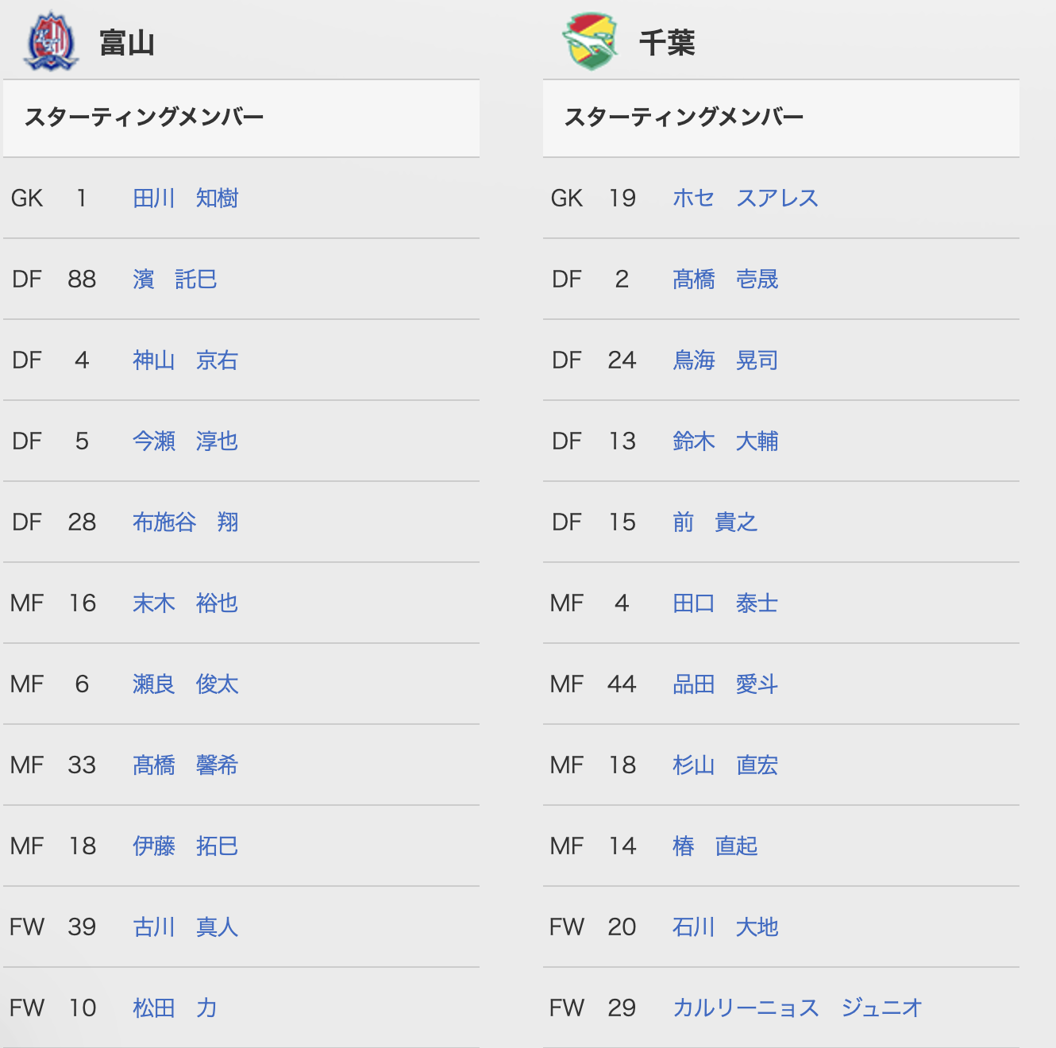Click the 千葉 team name heading
1056x1048 pixels.
[x=667, y=43]
